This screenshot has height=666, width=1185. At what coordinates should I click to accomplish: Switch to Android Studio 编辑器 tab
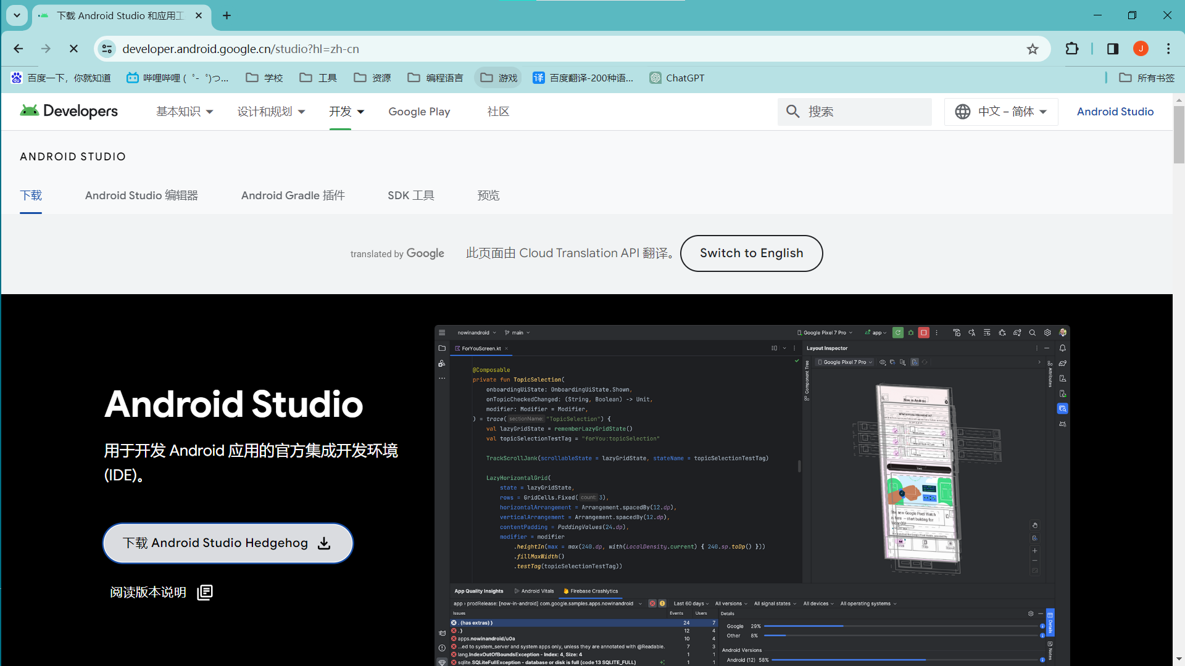click(141, 195)
